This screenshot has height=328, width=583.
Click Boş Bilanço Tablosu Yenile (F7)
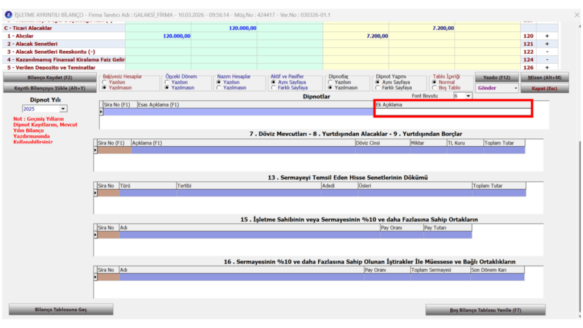[485, 310]
